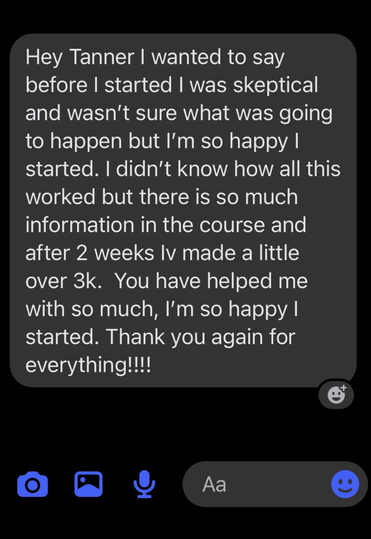Click the smiley-plus reaction button
The image size is (371, 539).
click(336, 394)
